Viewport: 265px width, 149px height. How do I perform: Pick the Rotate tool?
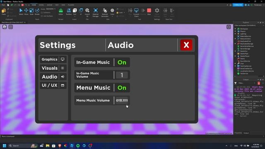[x=37, y=12]
